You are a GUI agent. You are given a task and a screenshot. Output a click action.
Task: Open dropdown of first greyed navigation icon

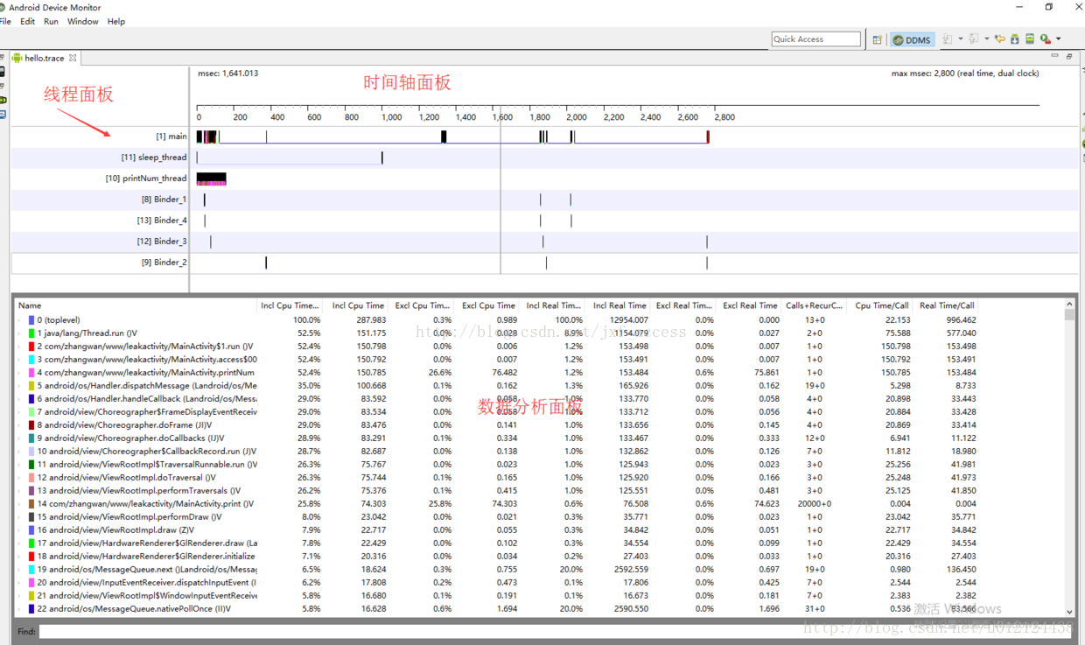tap(961, 39)
